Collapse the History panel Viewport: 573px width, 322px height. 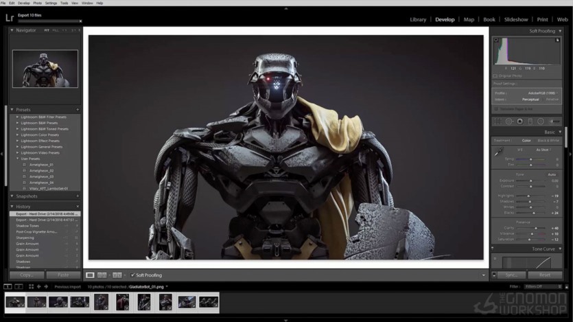click(12, 207)
